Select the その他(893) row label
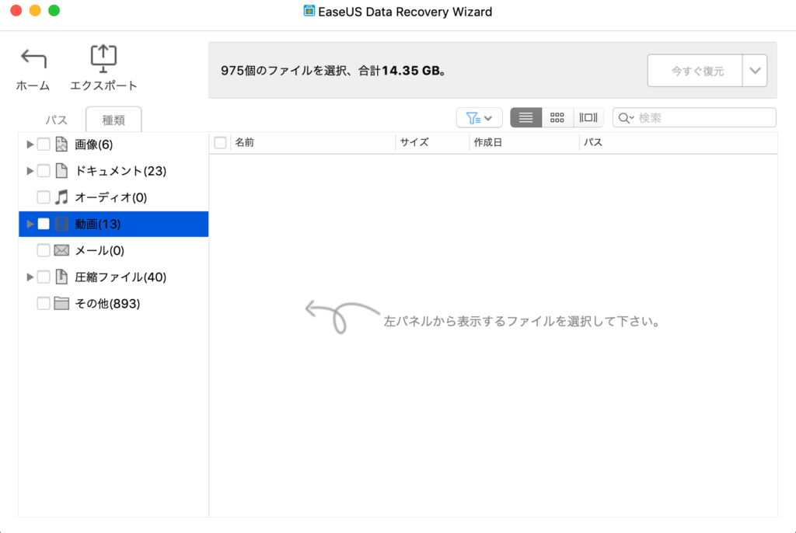 click(107, 304)
